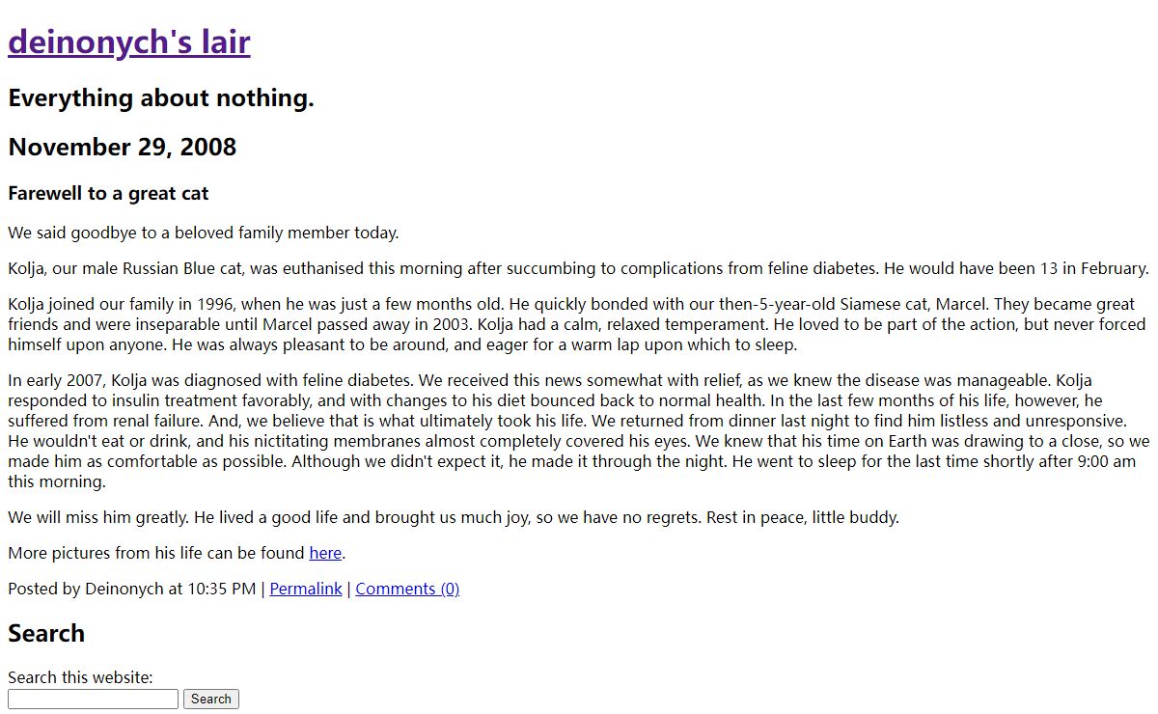The image size is (1158, 714).
Task: Click the paragraph starting 'Kolja joined our family'
Action: pos(577,324)
